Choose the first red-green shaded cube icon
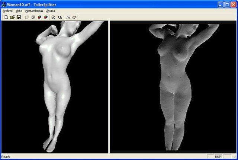 coord(39,17)
